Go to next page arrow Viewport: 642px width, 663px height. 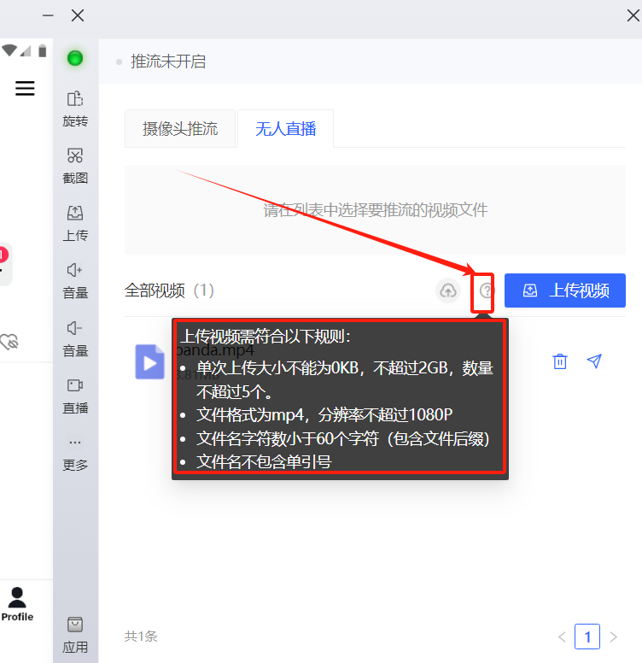click(614, 637)
